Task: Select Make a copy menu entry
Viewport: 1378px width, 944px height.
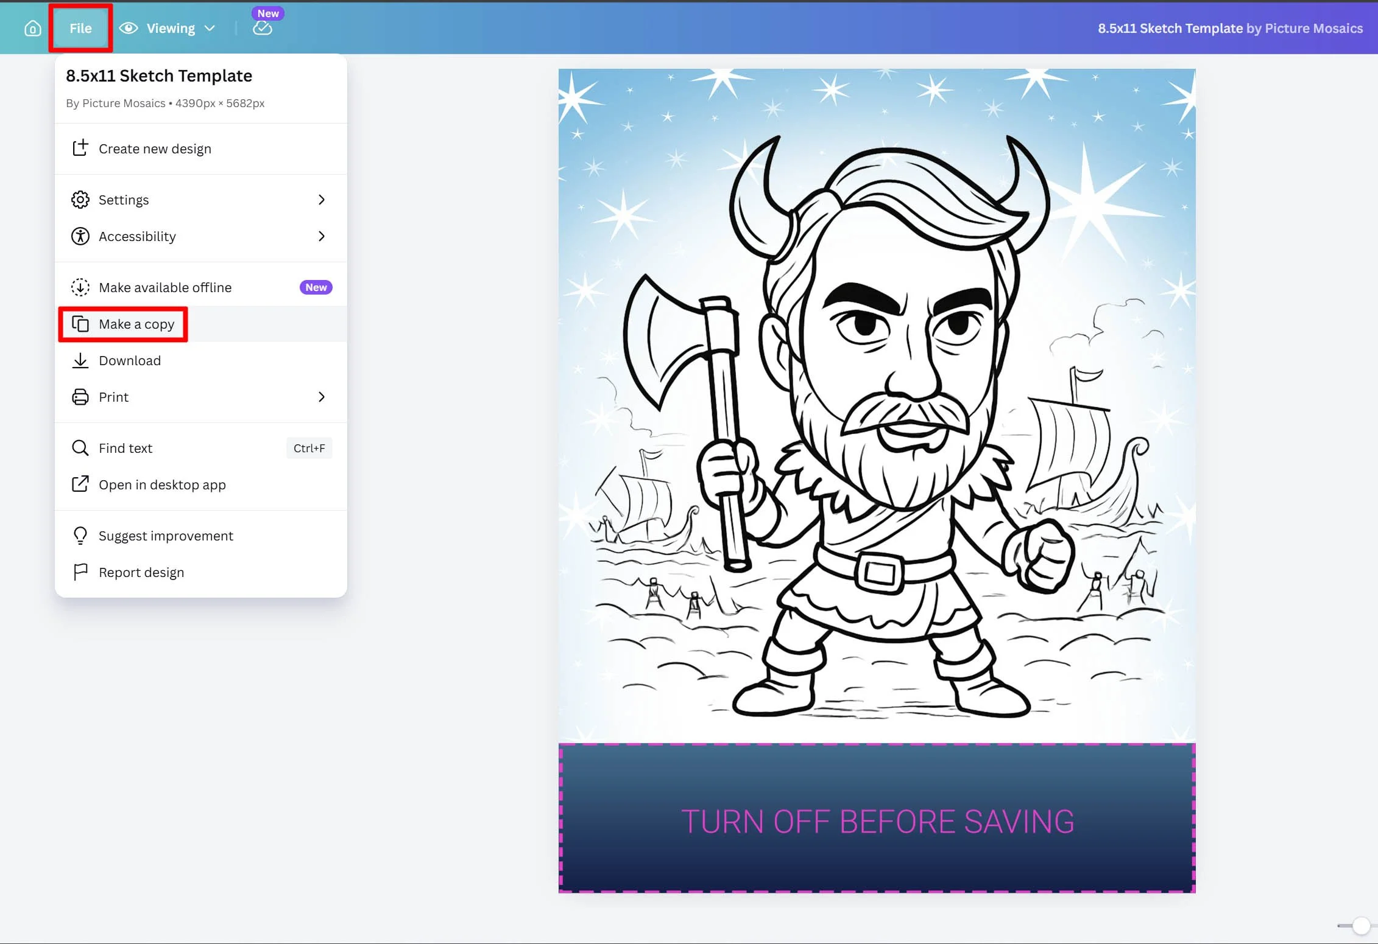Action: point(136,324)
